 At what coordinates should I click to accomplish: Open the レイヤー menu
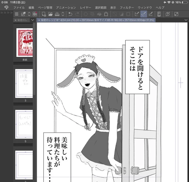85,7
